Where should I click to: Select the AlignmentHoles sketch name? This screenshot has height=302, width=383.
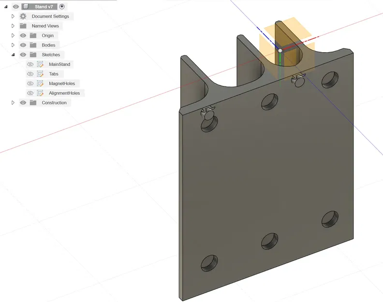64,93
